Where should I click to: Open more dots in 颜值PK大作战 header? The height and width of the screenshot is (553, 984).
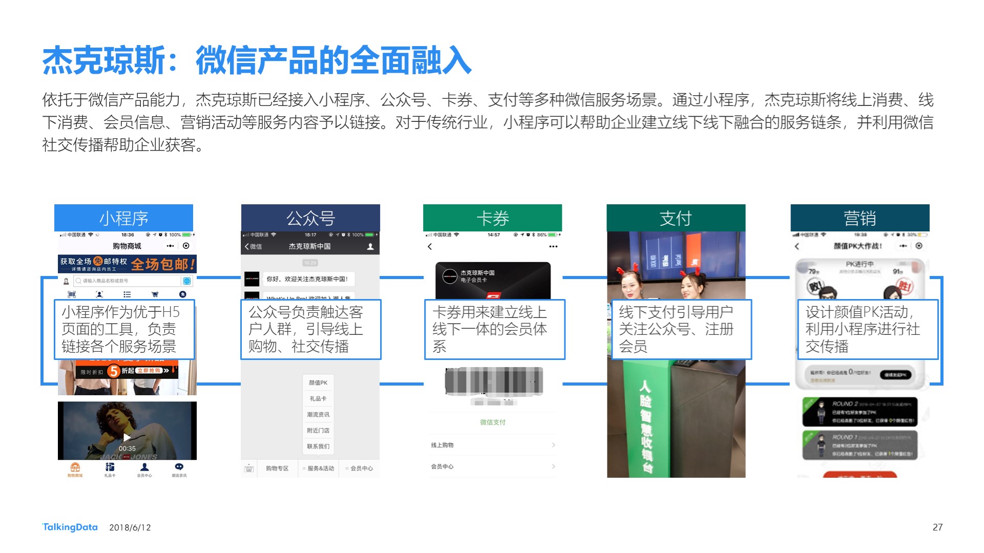(x=903, y=246)
